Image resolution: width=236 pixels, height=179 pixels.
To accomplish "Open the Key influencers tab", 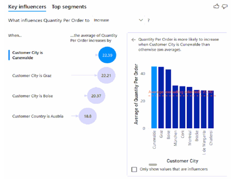I will click(x=27, y=7).
